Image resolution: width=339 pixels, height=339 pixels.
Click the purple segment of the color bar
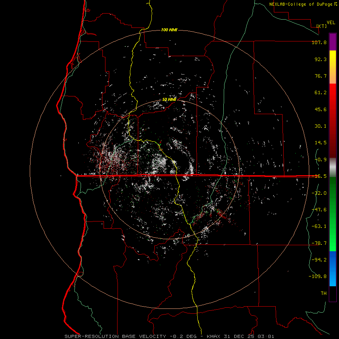coord(333,42)
